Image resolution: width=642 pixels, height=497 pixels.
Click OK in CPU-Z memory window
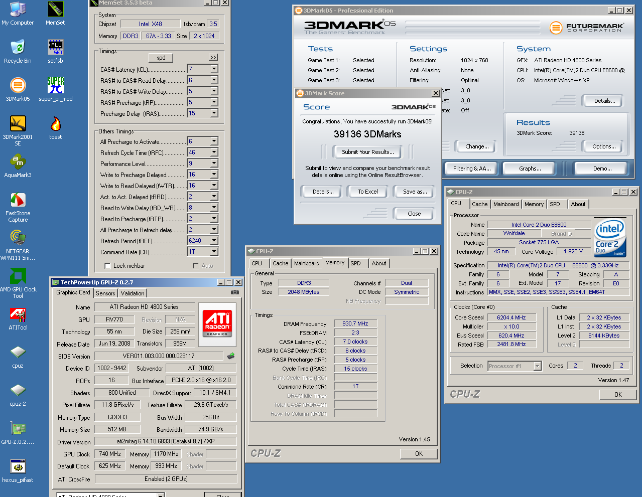pos(419,454)
